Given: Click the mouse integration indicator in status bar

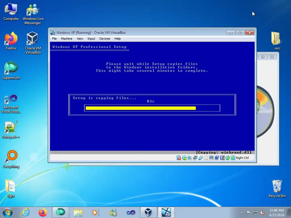Looking at the screenshot, I should pyautogui.click(x=228, y=158).
